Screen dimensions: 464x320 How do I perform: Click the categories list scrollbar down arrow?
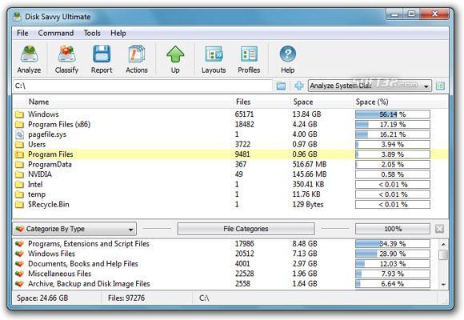pos(443,284)
